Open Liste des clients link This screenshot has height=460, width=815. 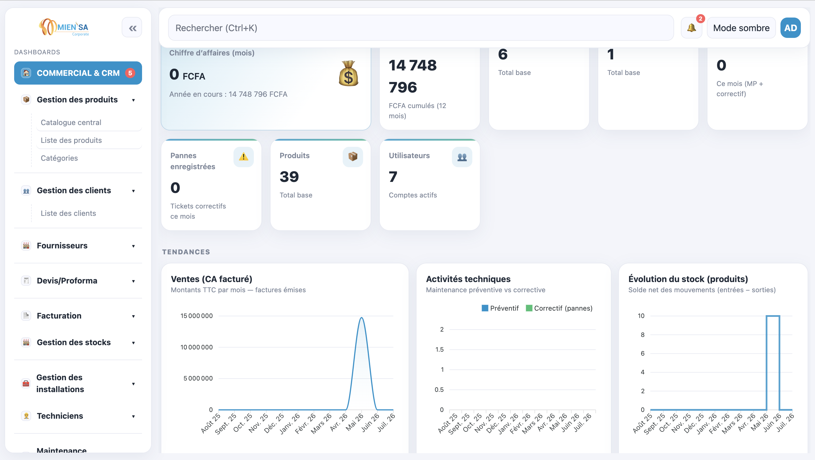tap(68, 213)
